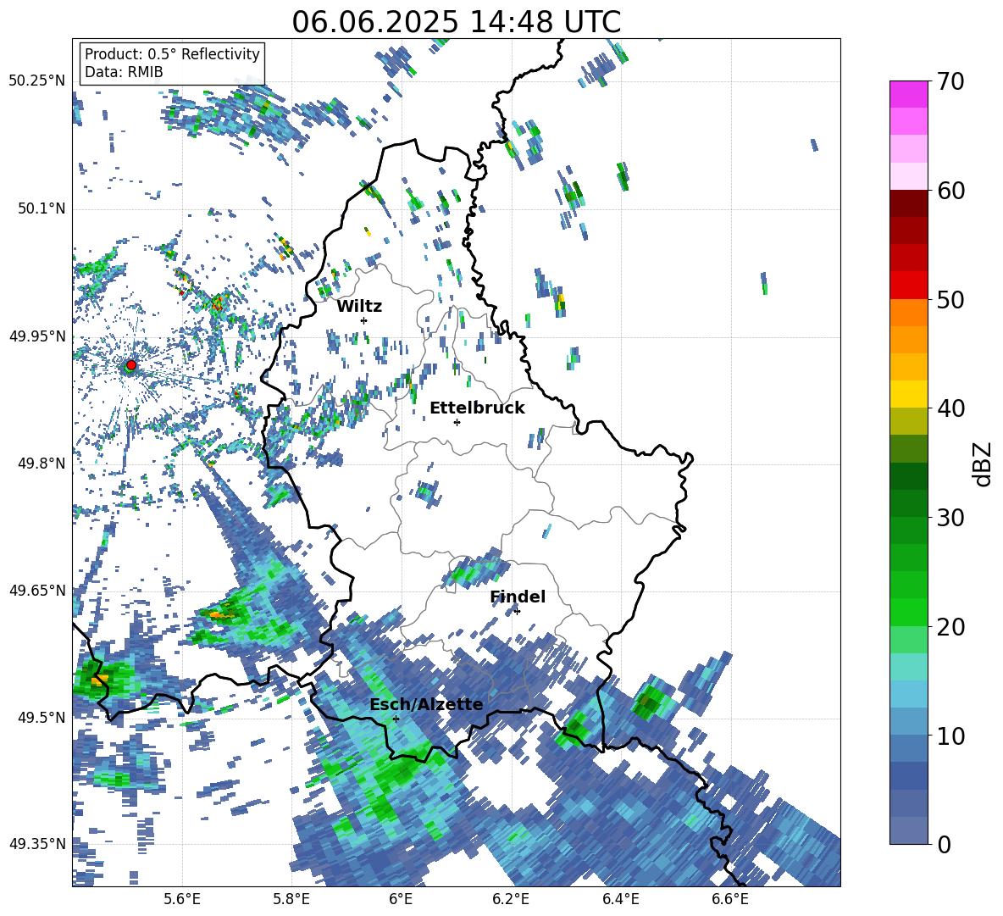Click the 49.65°N latitude label
Screen dimensions: 1003x916
37,590
